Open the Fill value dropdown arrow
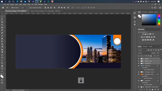Viewport: 162px width, 91px height. [x=160, y=56]
